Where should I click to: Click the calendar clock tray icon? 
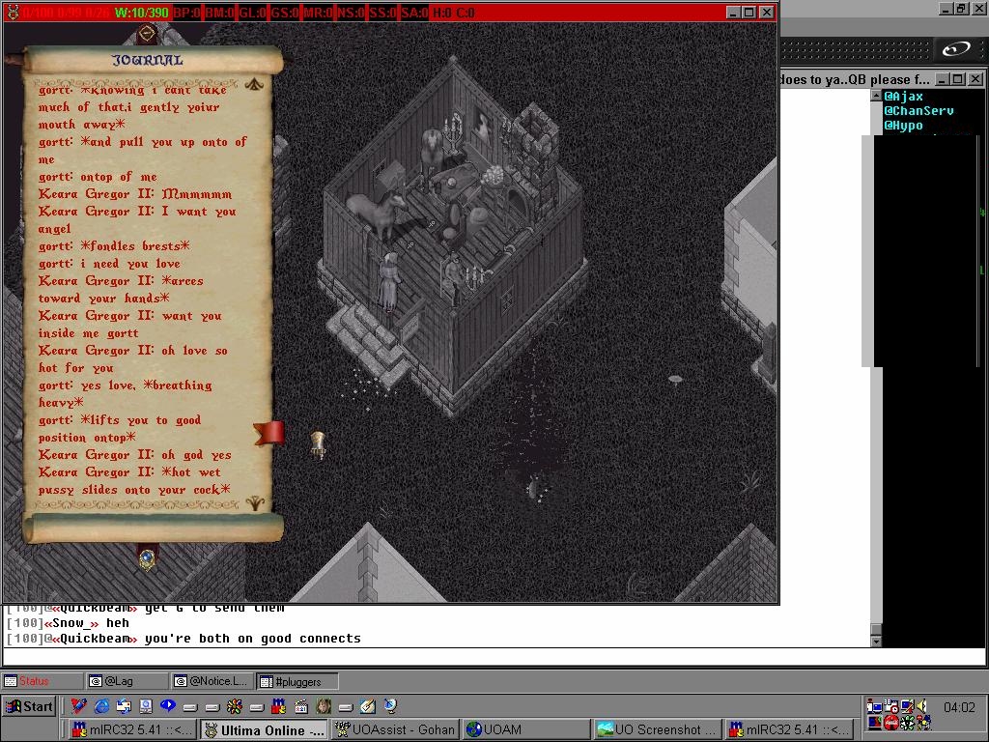pos(891,706)
